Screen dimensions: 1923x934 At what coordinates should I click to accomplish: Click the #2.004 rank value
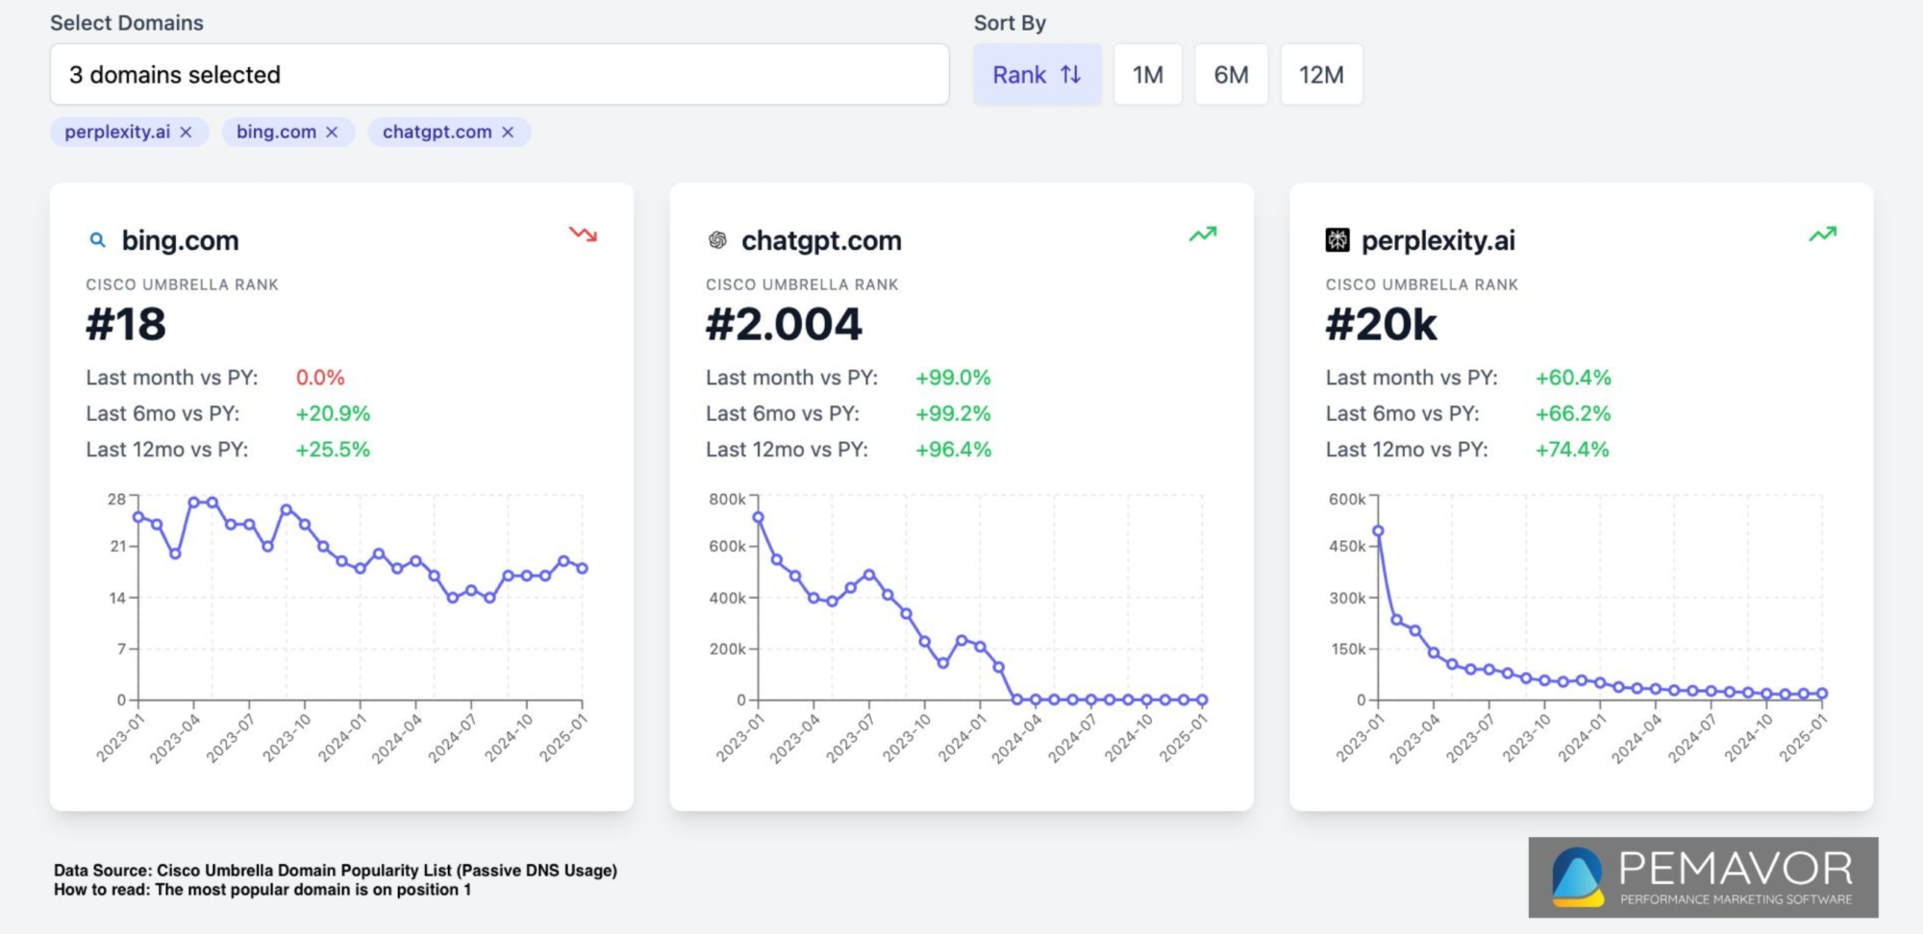[784, 324]
